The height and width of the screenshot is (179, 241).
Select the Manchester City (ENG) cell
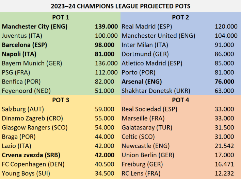coord(35,26)
